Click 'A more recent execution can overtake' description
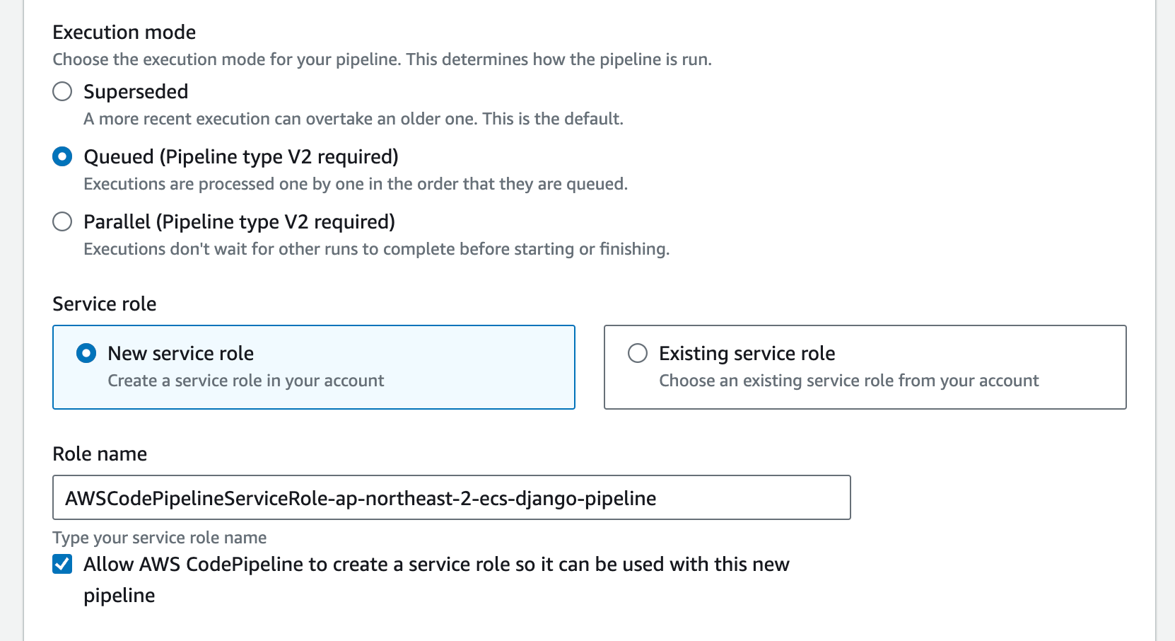1175x641 pixels. (x=353, y=119)
